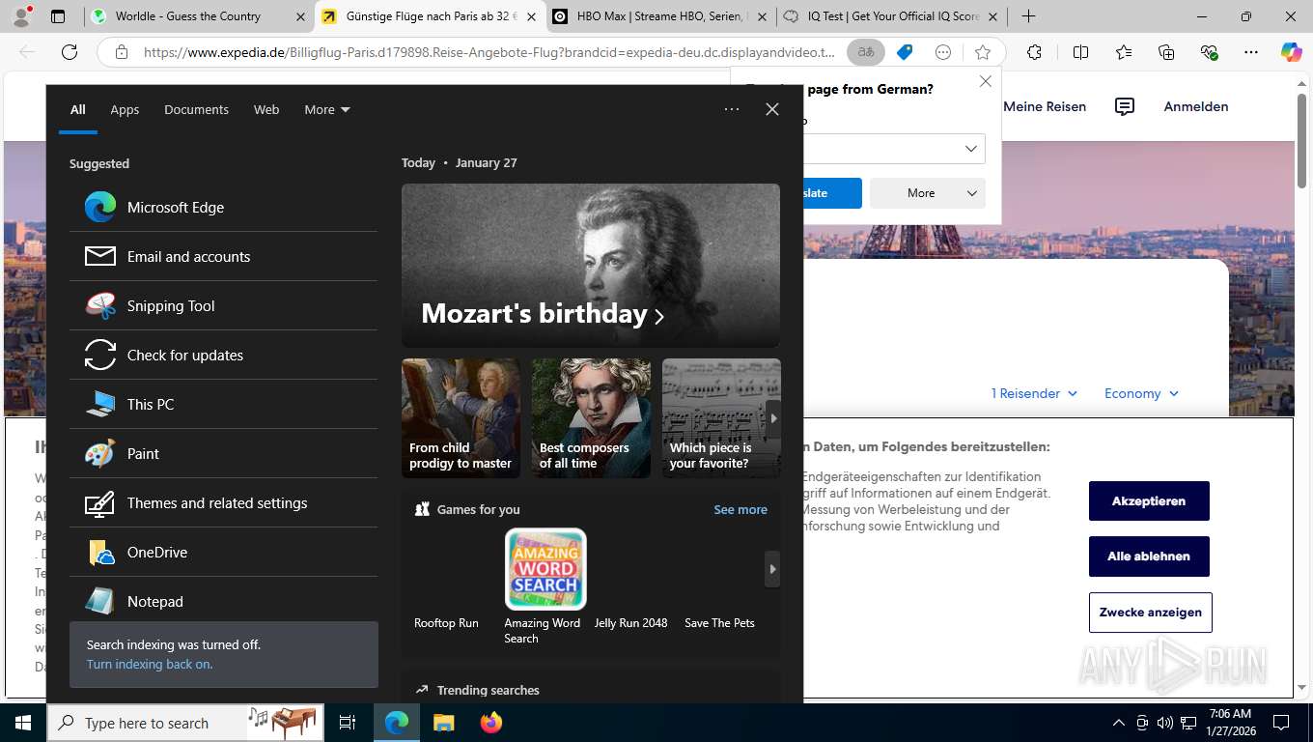Click the Edge address bar URL
The height and width of the screenshot is (742, 1313).
(489, 52)
